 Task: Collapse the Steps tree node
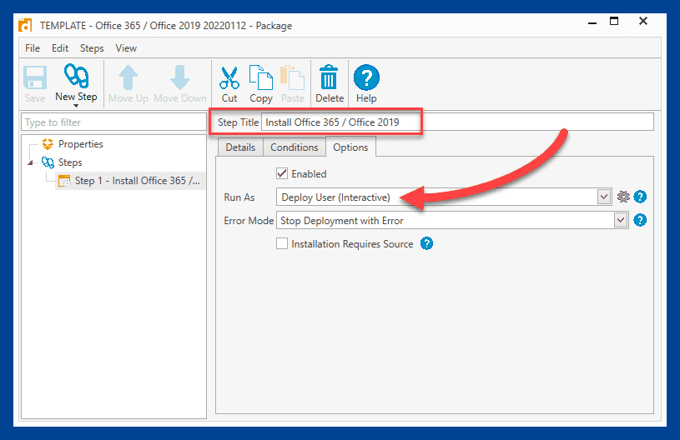pos(30,162)
